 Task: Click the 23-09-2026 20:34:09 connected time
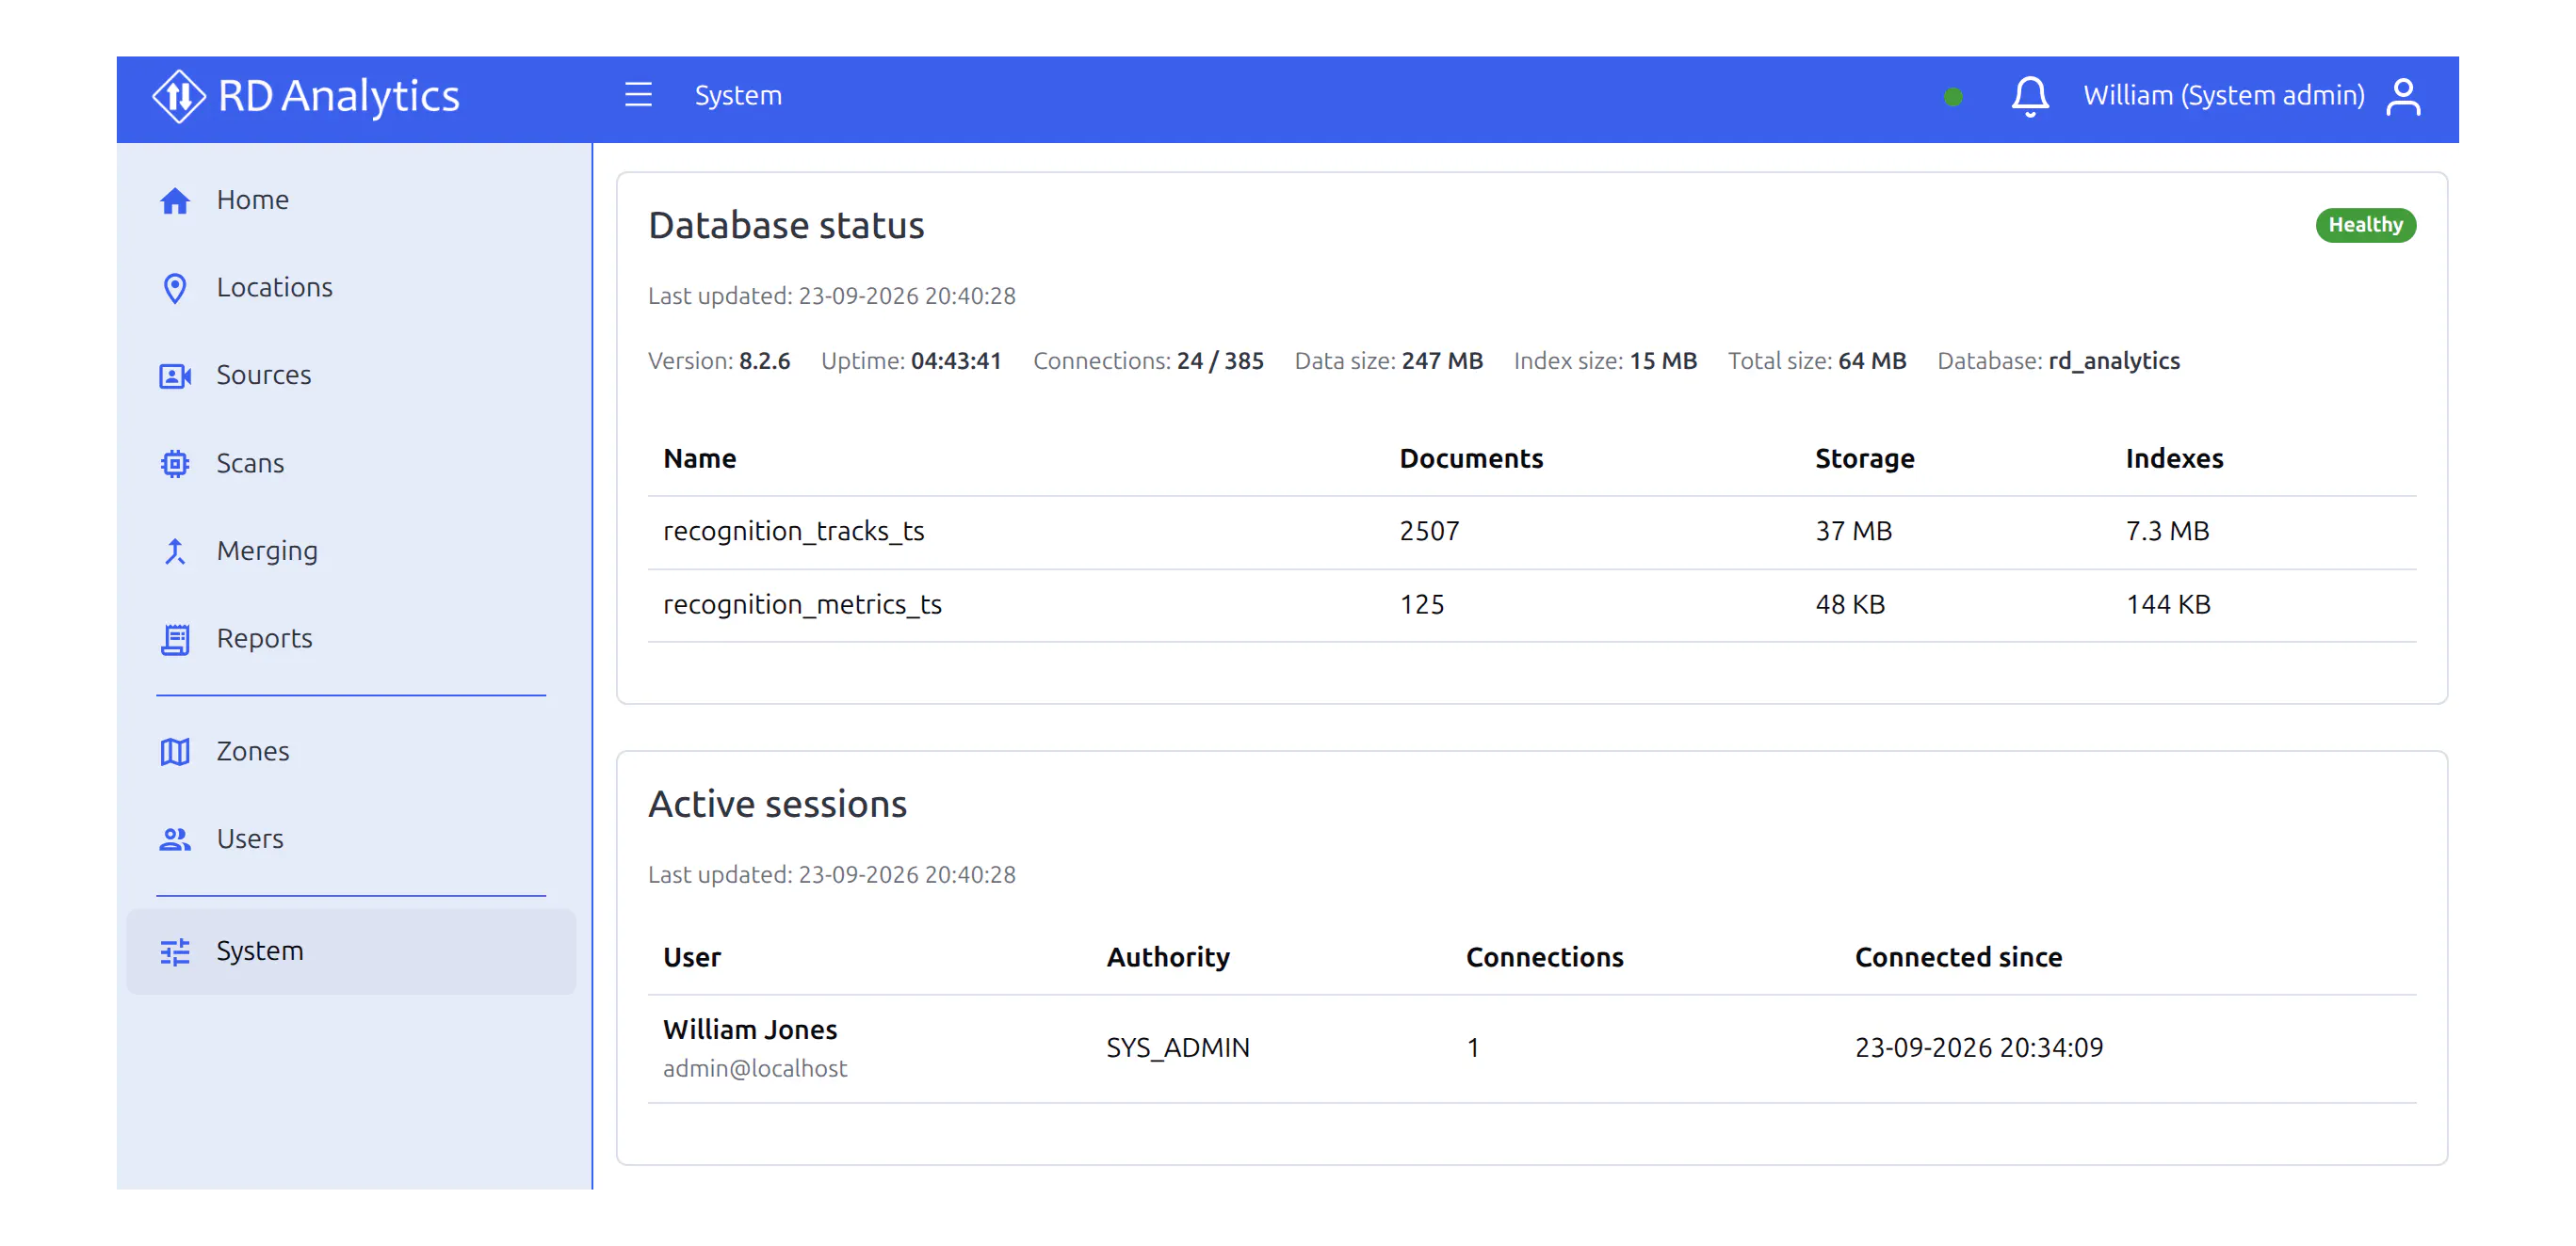click(1979, 1048)
